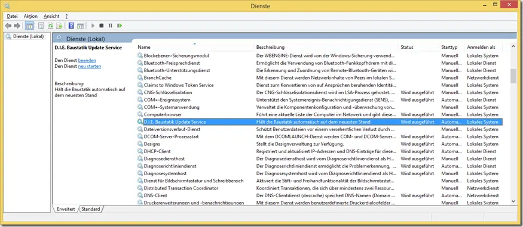Click 'Wird ausgeführt' status in DNS-Client row
This screenshot has height=227, width=523.
click(x=417, y=195)
